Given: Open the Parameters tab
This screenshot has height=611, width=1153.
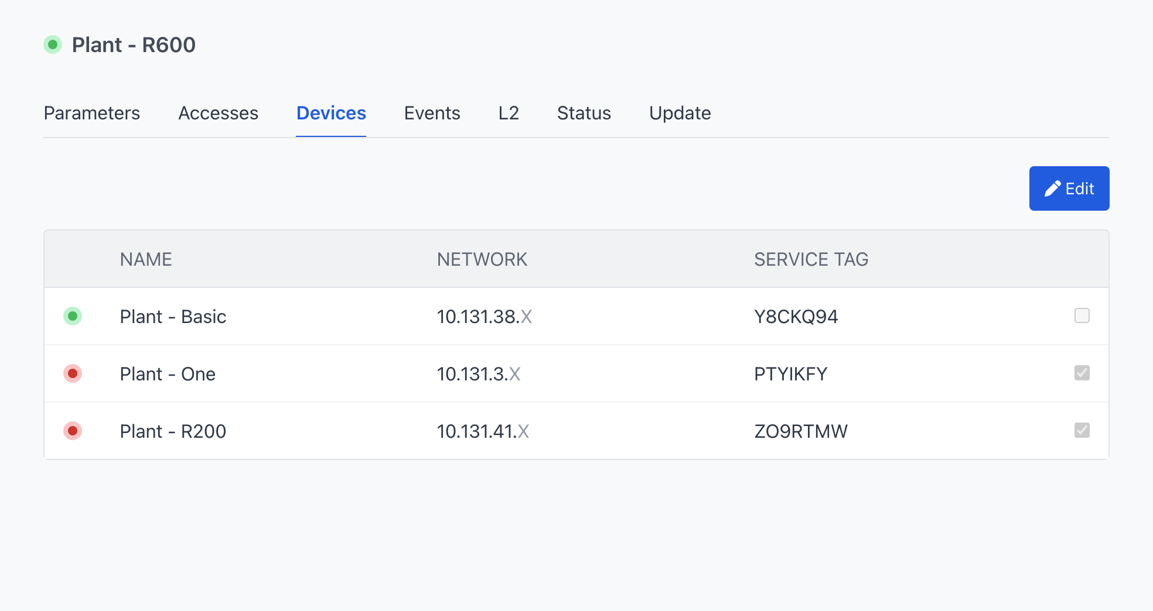Looking at the screenshot, I should pos(92,113).
